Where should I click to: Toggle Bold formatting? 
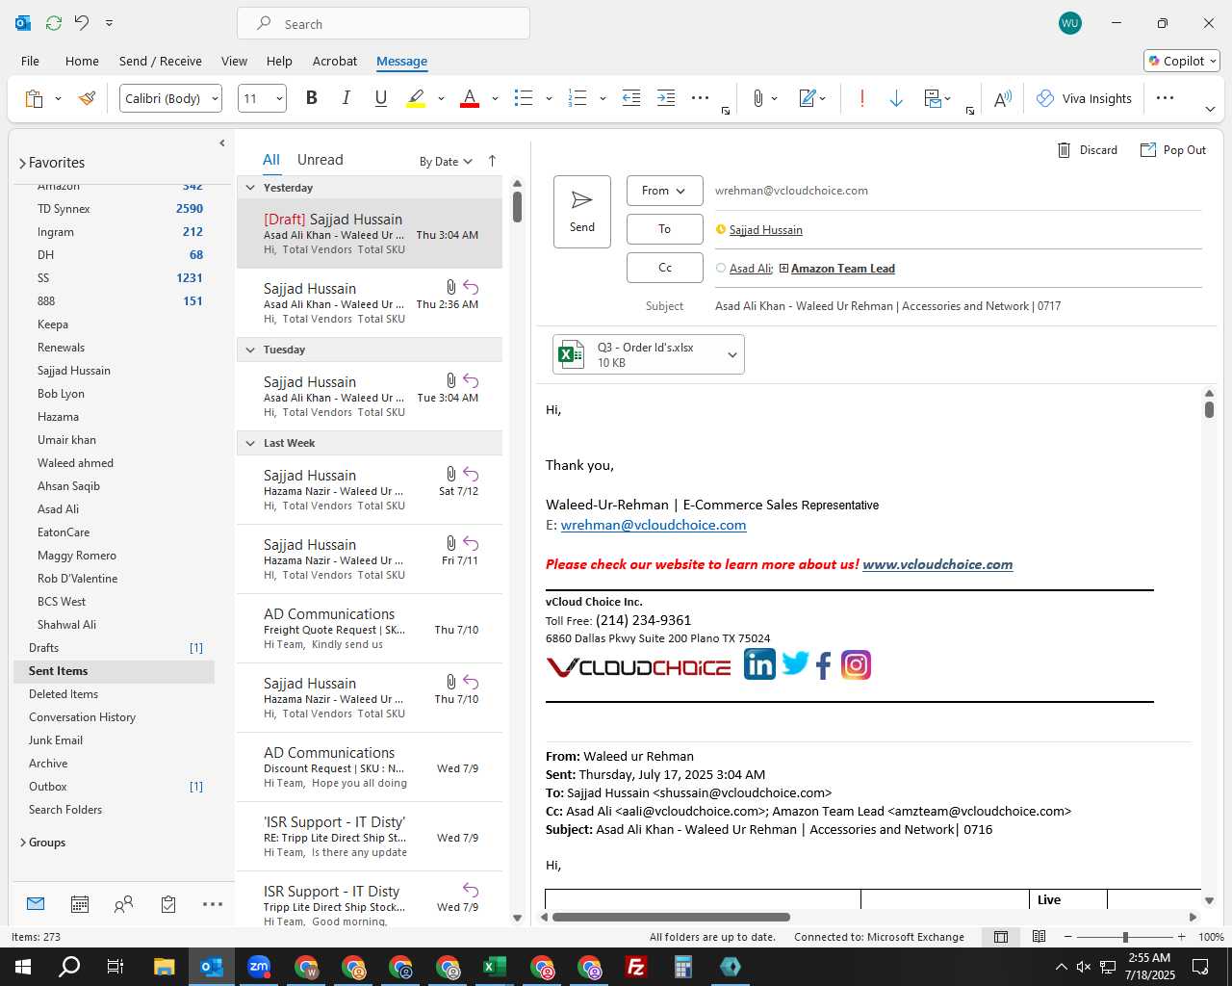311,98
